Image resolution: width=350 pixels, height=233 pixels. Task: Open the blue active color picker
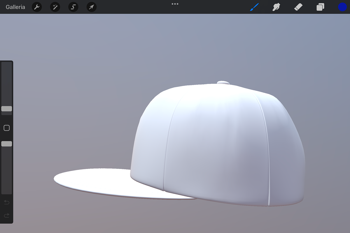pos(342,7)
